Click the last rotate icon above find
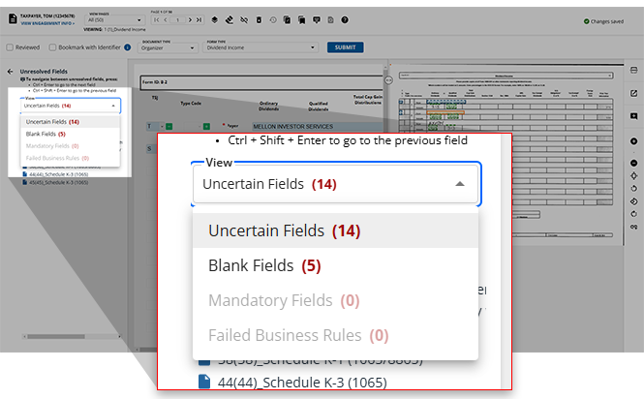Viewport: 644px width, 399px height. click(x=633, y=214)
